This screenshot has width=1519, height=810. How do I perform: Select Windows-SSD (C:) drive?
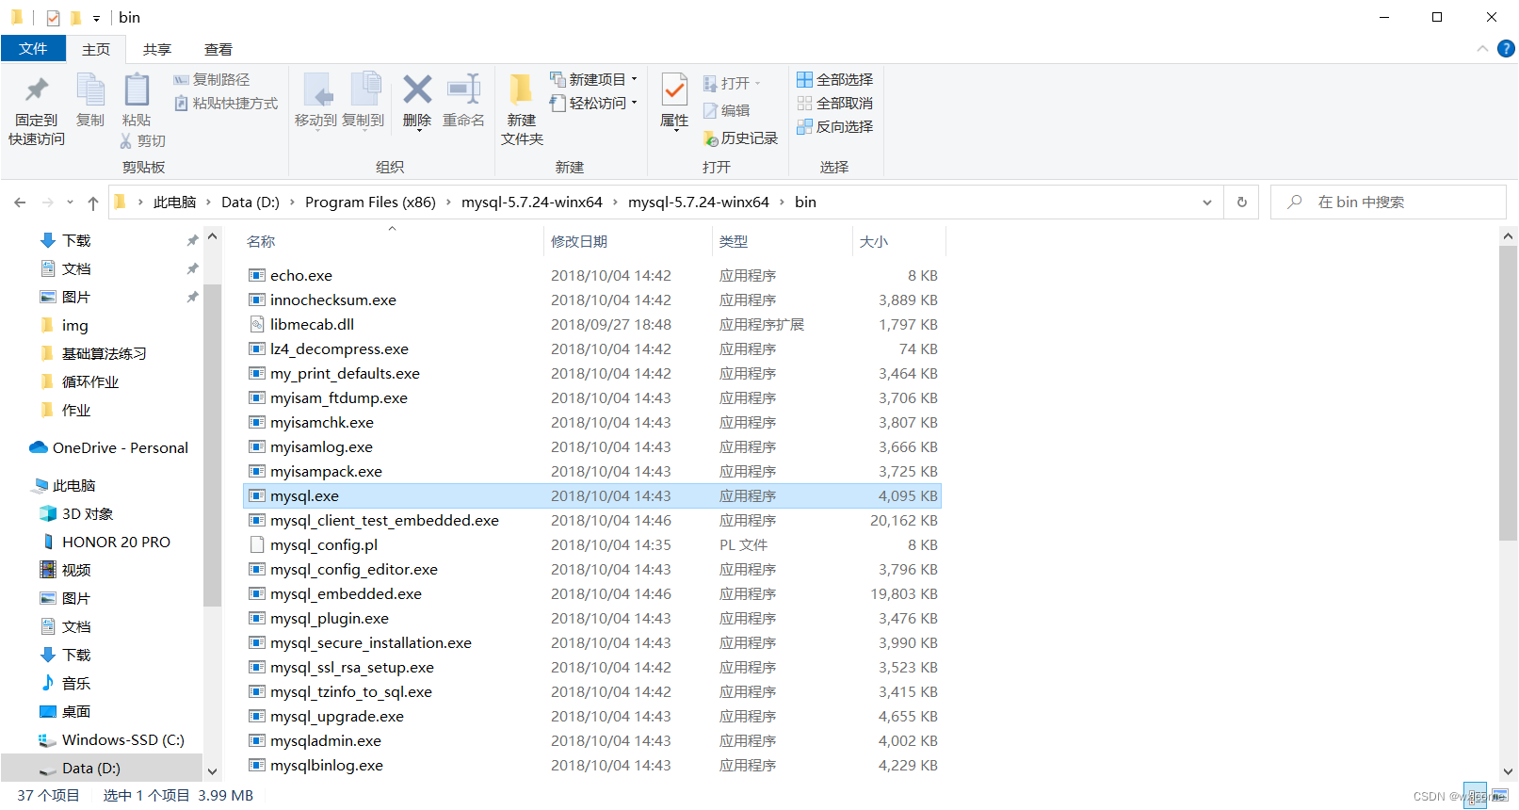(x=111, y=740)
